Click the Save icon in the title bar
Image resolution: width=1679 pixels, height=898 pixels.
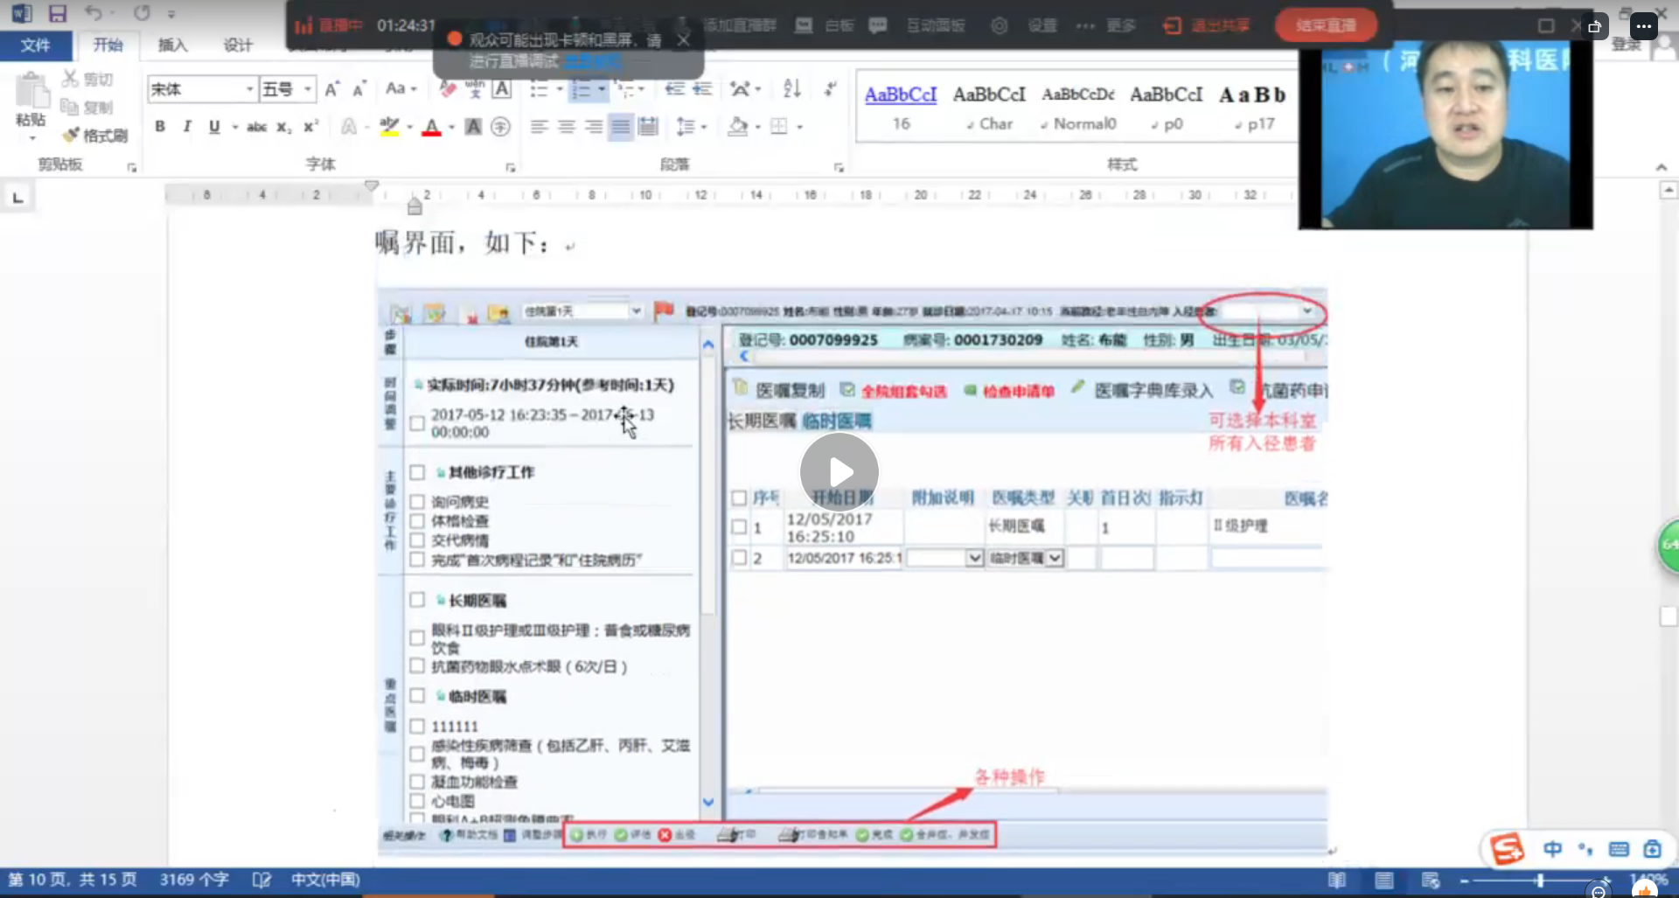pos(58,13)
